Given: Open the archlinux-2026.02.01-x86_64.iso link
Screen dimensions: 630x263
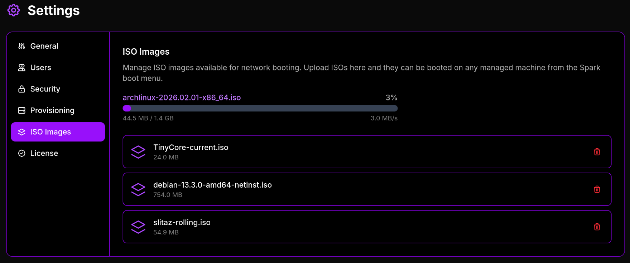Looking at the screenshot, I should click(182, 97).
